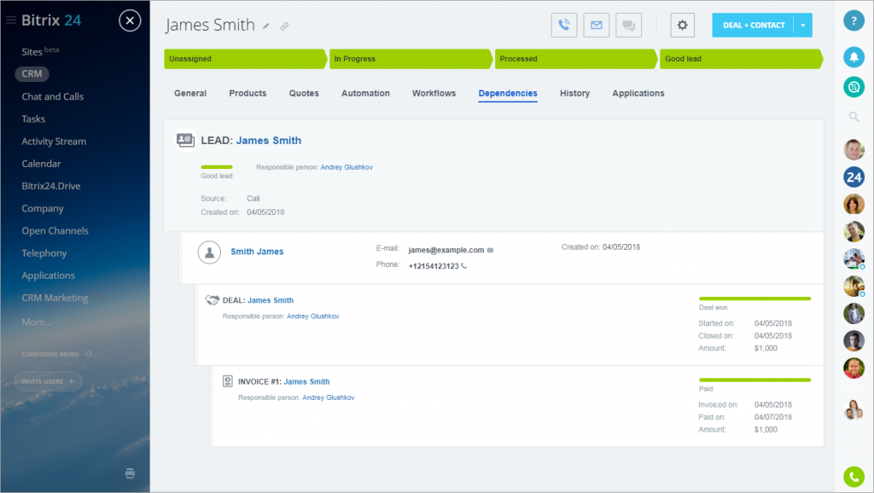This screenshot has width=874, height=493.
Task: Open Andrey Glushkov under the lead
Action: 347,167
